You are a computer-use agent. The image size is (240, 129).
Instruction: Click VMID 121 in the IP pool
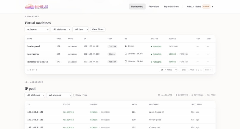(x=134, y=112)
